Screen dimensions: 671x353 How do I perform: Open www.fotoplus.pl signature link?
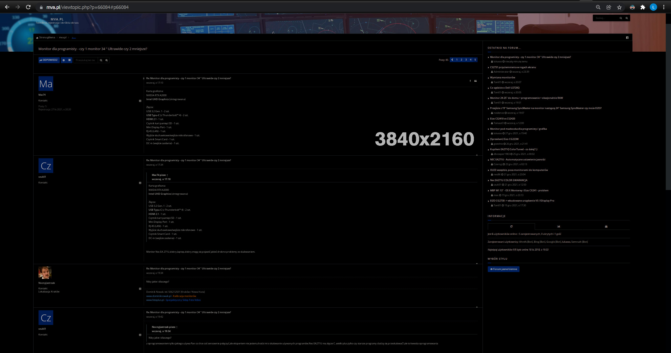pyautogui.click(x=155, y=300)
